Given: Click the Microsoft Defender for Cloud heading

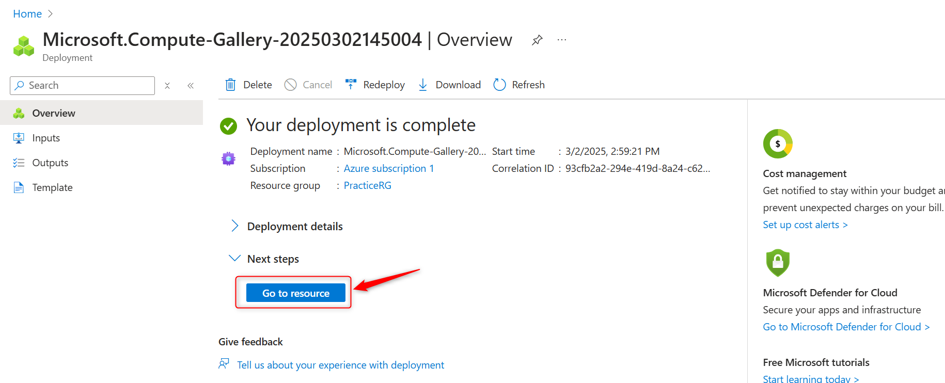Looking at the screenshot, I should [830, 293].
